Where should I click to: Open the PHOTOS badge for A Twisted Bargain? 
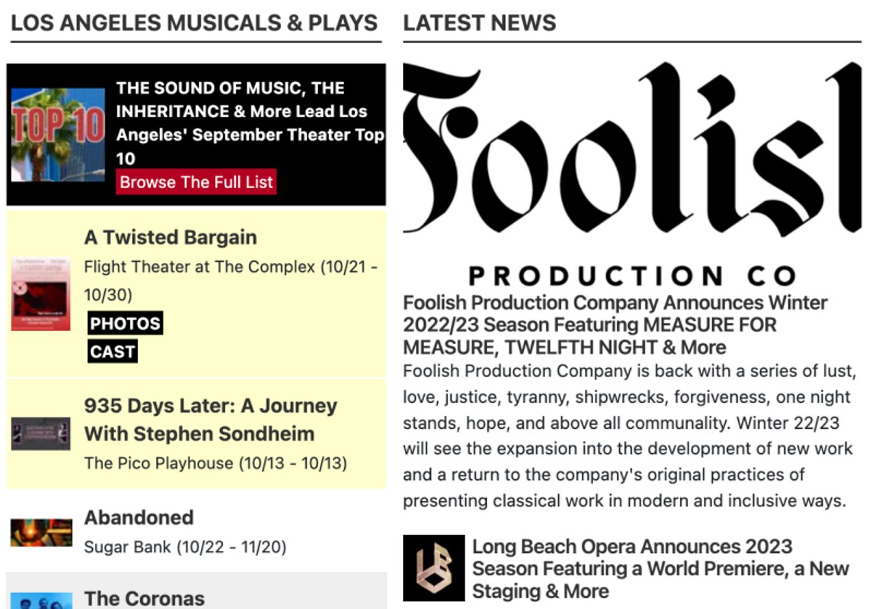point(124,324)
